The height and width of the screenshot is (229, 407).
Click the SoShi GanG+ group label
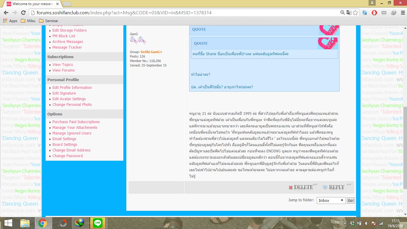pos(151,52)
